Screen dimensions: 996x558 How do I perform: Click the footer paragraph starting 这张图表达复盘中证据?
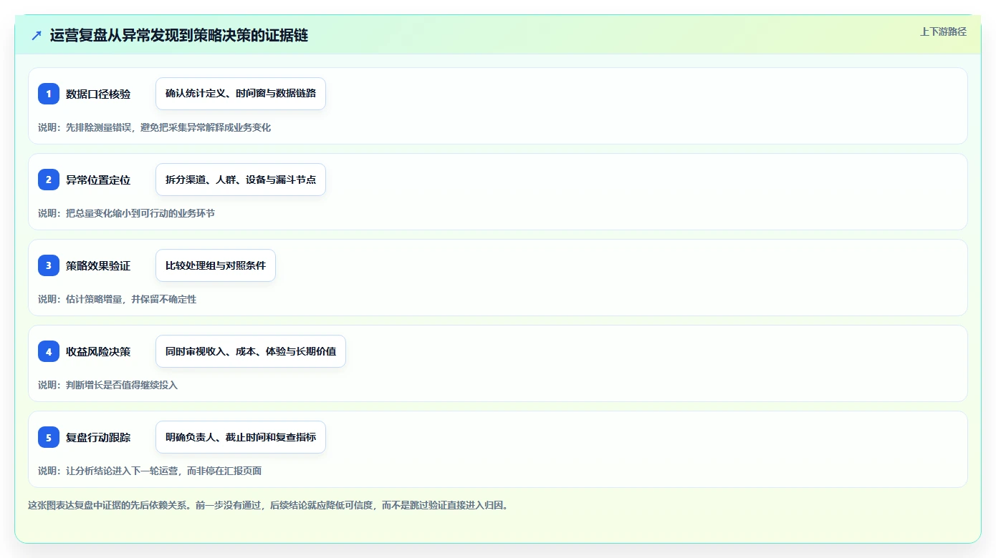point(268,505)
